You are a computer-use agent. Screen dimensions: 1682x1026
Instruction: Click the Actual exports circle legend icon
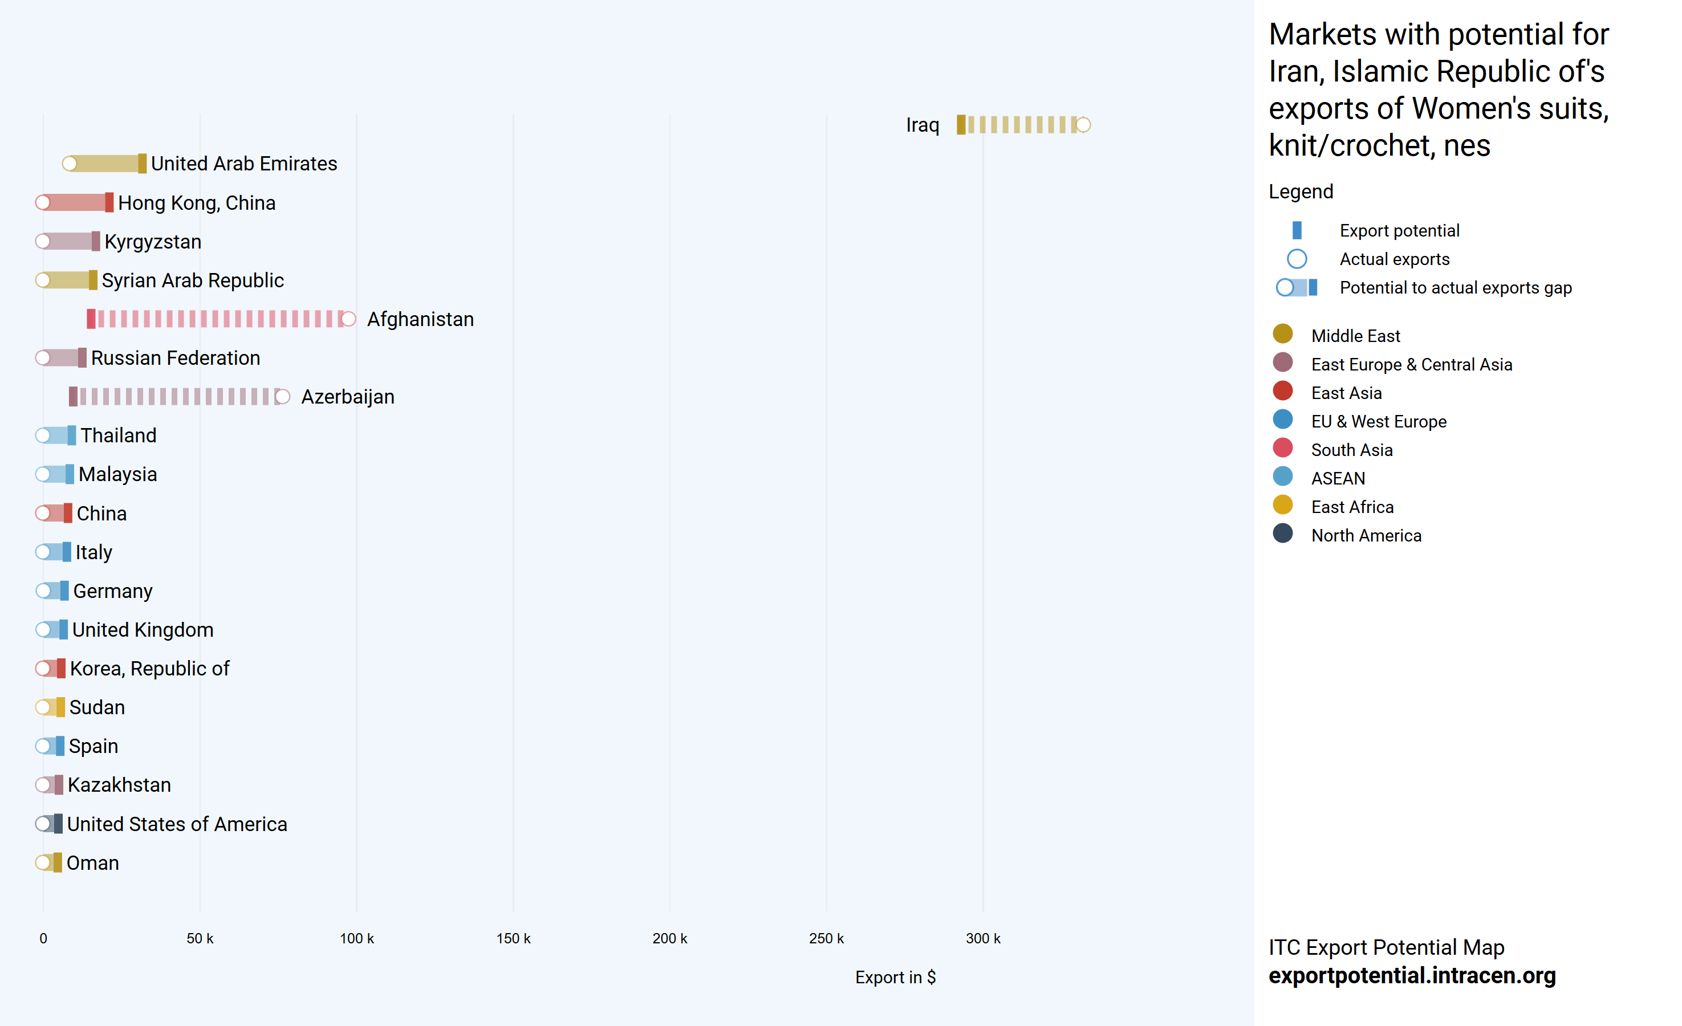click(1297, 259)
